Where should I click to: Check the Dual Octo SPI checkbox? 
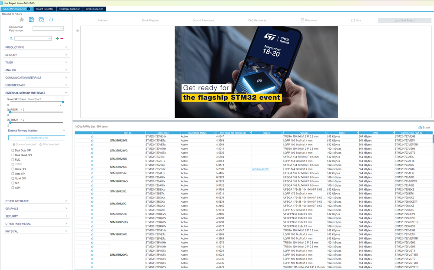click(13, 151)
